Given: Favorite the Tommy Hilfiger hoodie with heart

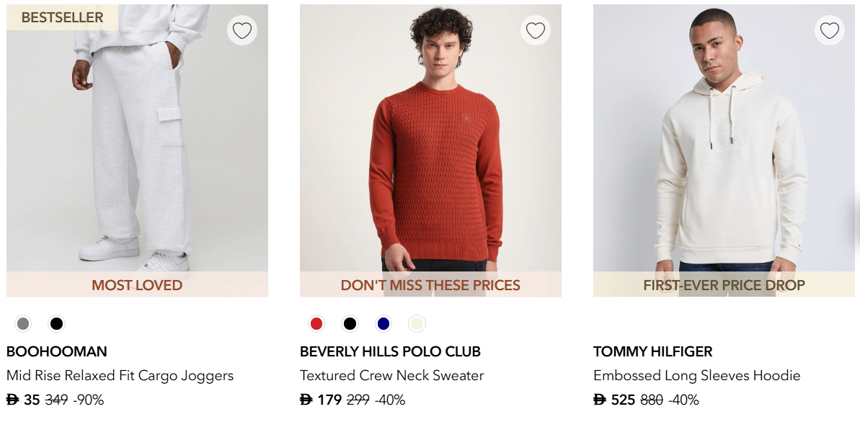Looking at the screenshot, I should point(830,30).
